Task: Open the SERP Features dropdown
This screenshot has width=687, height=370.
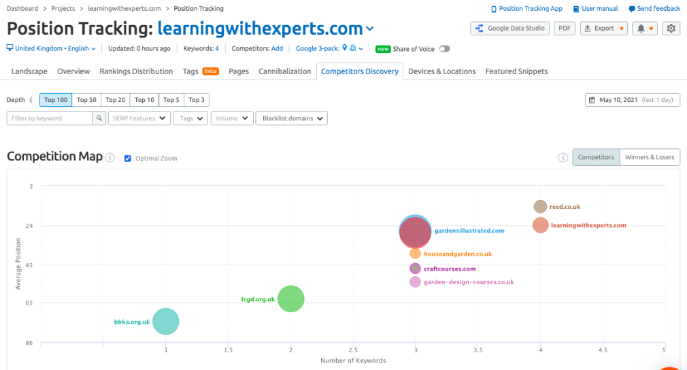Action: [x=139, y=118]
